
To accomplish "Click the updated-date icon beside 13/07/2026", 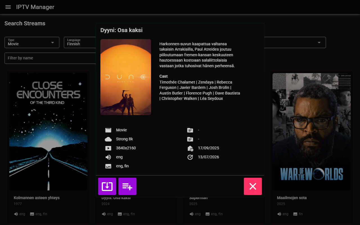I will tap(190, 157).
